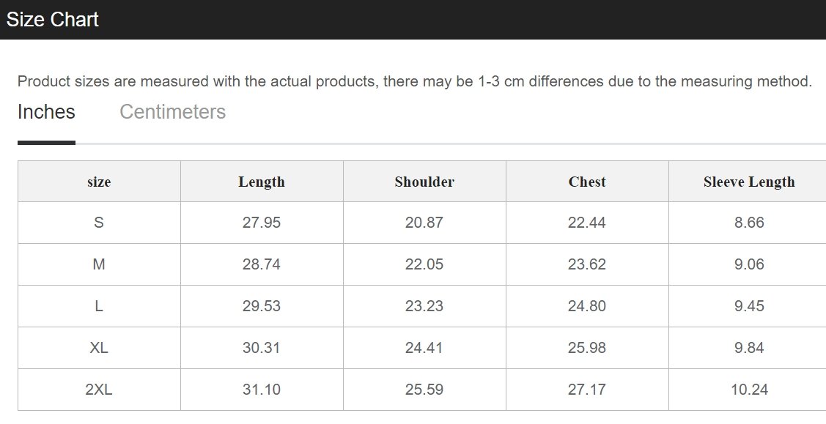Click the 24.80 chest value for L

click(x=587, y=305)
